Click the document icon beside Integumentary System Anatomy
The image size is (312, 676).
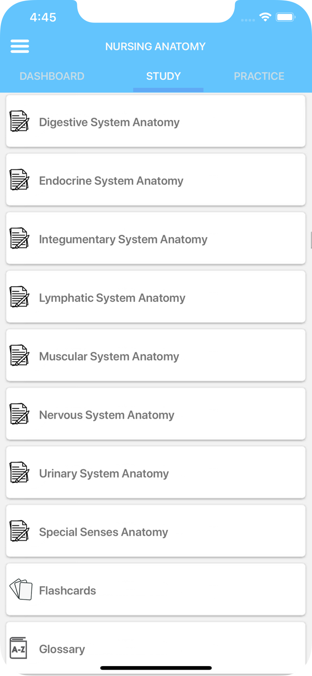tap(19, 238)
